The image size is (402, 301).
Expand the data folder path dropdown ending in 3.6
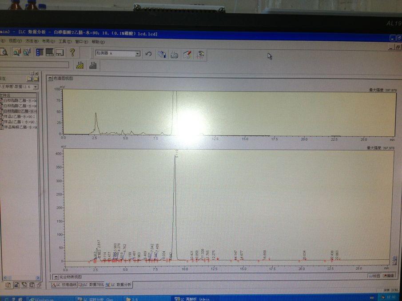(36, 87)
